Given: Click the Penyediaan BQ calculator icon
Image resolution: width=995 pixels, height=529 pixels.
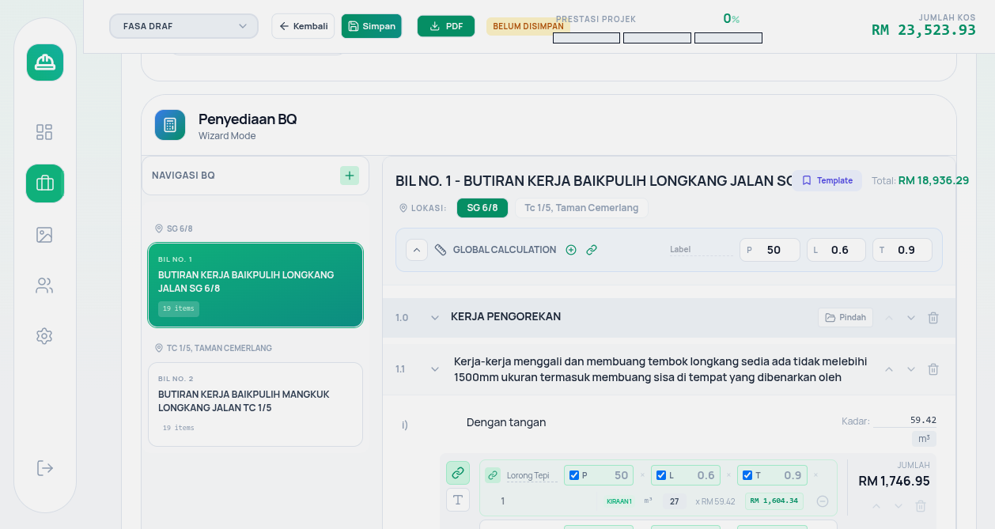Looking at the screenshot, I should pyautogui.click(x=170, y=125).
